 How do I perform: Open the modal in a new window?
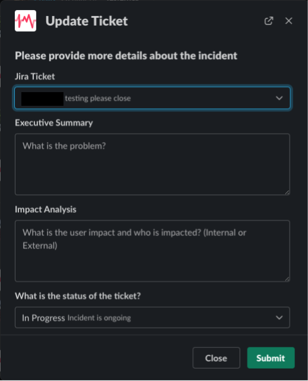269,21
